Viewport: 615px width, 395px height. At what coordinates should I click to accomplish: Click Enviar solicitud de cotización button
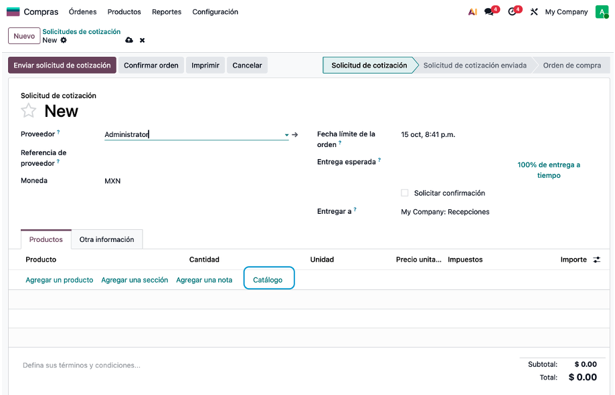62,65
